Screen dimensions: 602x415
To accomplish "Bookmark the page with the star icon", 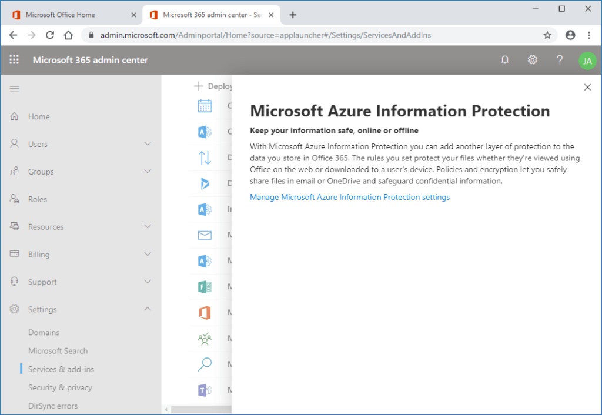I will [x=547, y=35].
